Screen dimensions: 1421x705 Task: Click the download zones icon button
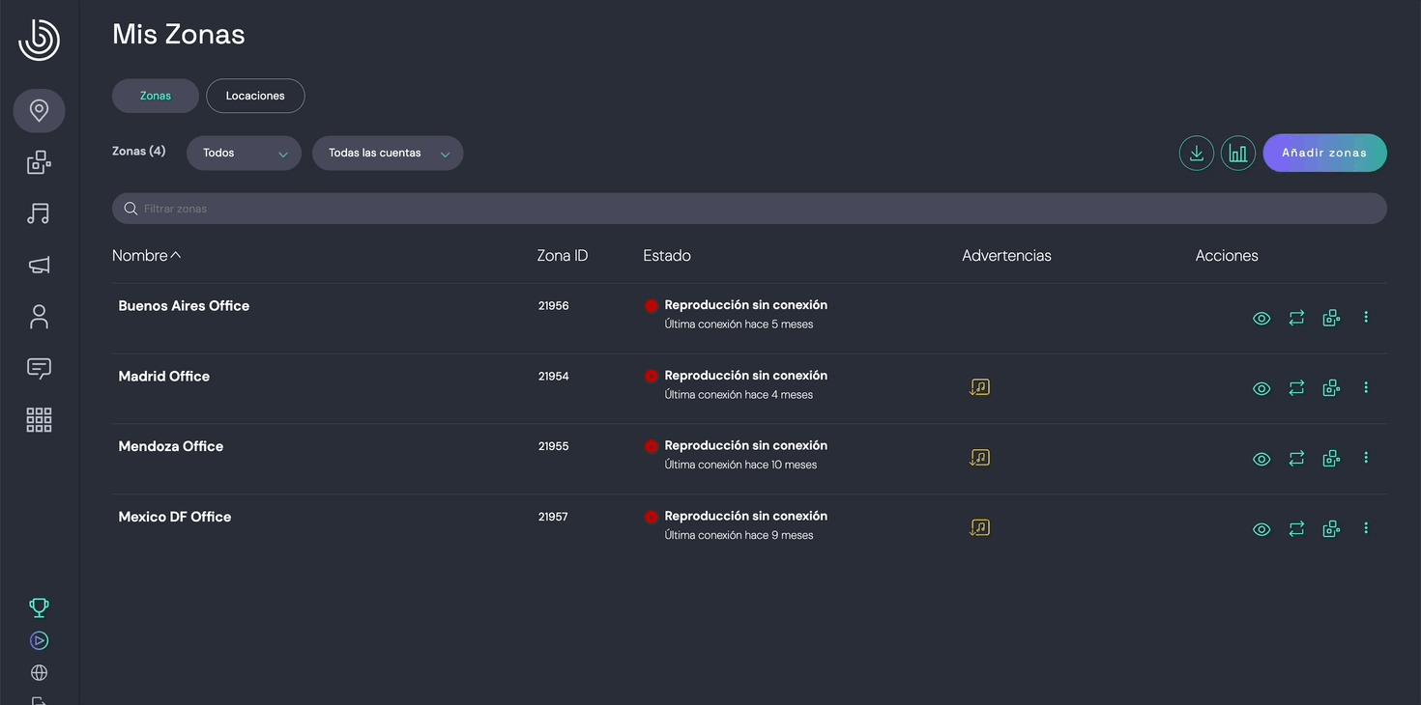click(1197, 153)
